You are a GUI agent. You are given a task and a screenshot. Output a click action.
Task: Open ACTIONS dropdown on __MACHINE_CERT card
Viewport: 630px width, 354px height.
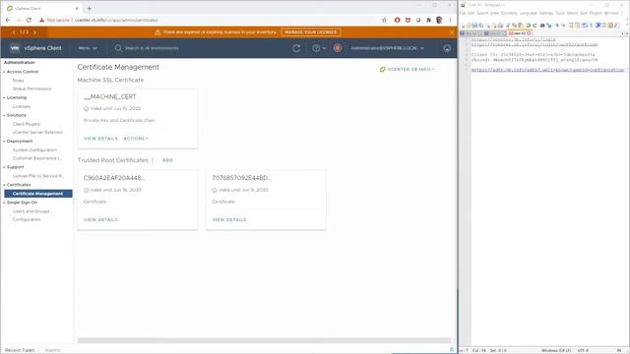pyautogui.click(x=136, y=139)
